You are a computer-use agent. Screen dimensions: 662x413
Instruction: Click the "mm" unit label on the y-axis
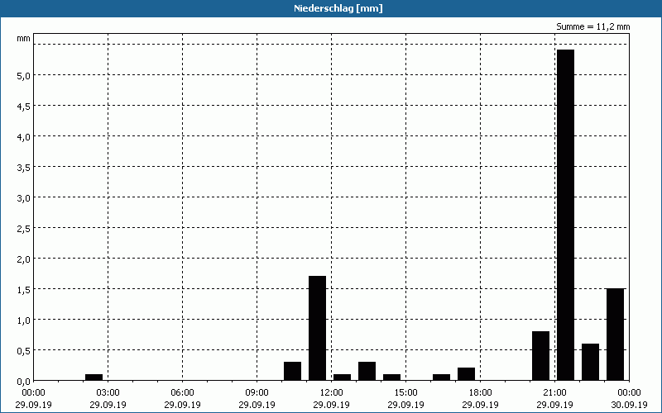click(23, 39)
